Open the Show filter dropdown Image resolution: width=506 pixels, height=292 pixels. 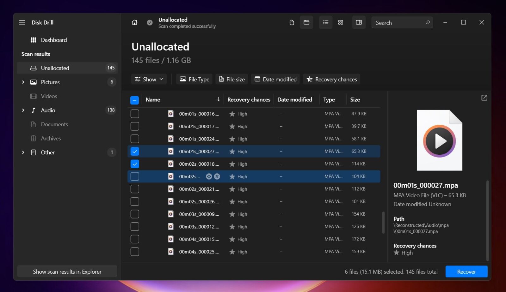coord(149,79)
